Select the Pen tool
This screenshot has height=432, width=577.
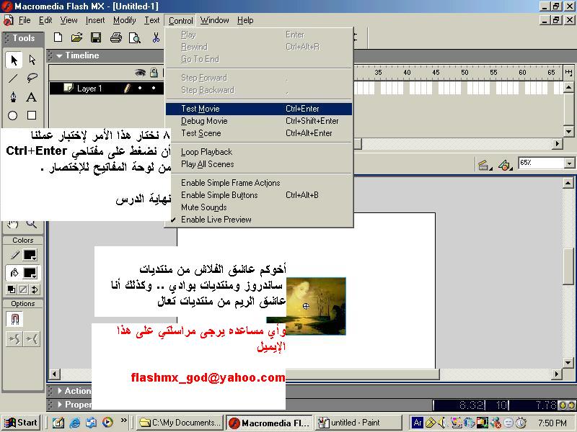pos(13,97)
